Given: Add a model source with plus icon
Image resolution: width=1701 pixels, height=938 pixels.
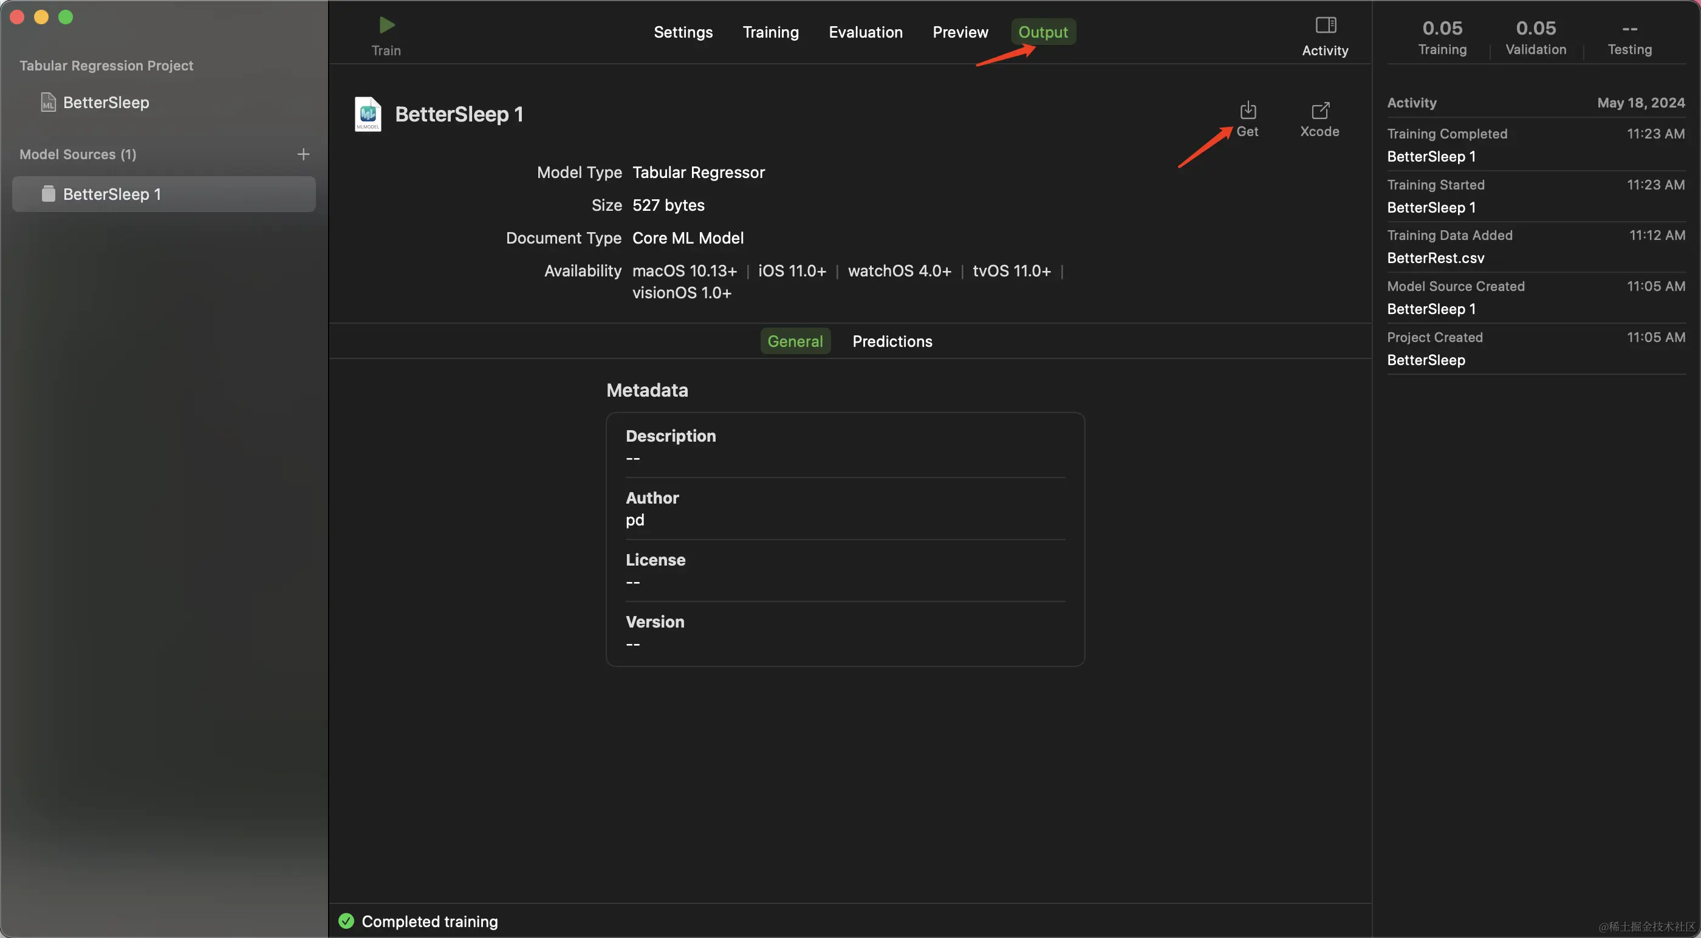Looking at the screenshot, I should pos(303,154).
